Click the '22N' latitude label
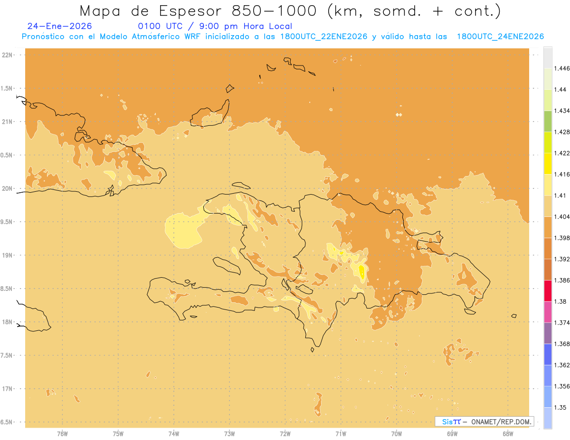 pyautogui.click(x=8, y=55)
